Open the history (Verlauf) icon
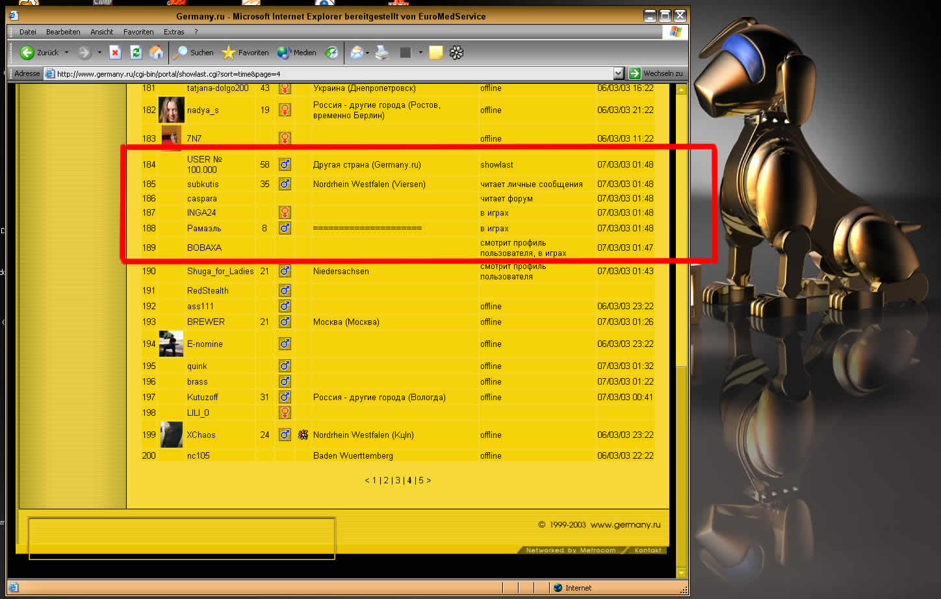The height and width of the screenshot is (599, 941). tap(331, 53)
